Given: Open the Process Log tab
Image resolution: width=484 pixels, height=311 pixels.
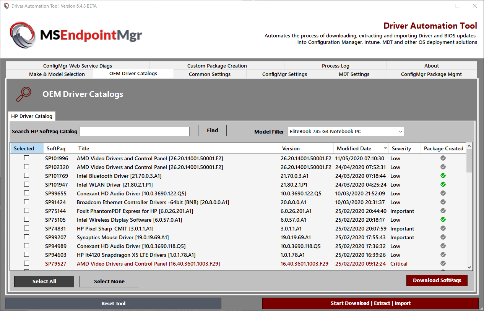Looking at the screenshot, I should click(336, 66).
